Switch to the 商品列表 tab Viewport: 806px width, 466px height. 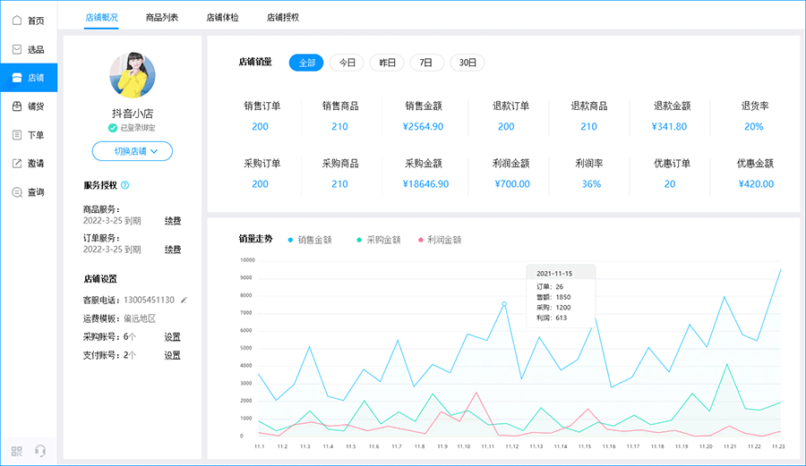[x=162, y=17]
